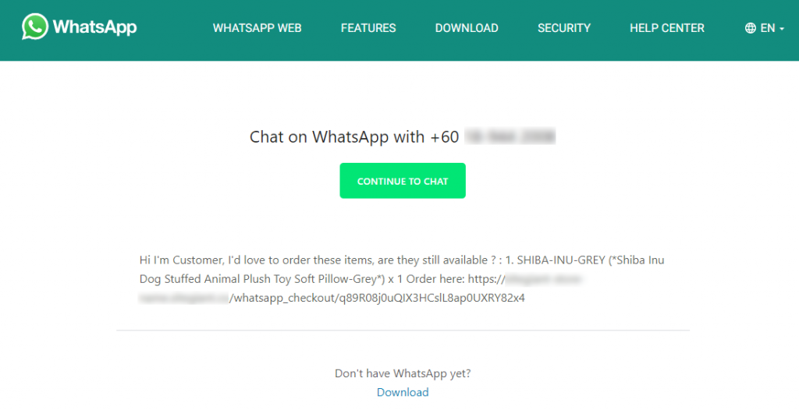Click the SHIBA-INU-GREY item code text

tap(561, 260)
